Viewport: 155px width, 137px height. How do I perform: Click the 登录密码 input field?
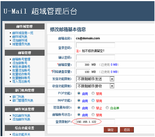click(x=96, y=45)
